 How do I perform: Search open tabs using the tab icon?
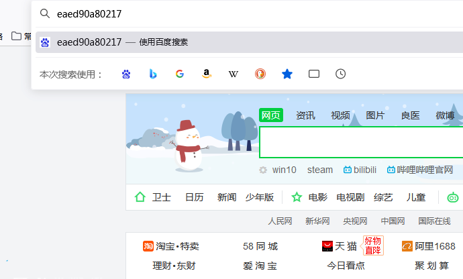coord(314,74)
